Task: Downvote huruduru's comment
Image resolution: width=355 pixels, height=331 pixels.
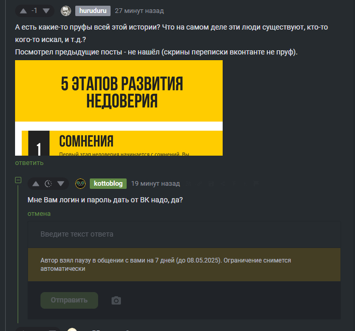Action: [x=46, y=10]
